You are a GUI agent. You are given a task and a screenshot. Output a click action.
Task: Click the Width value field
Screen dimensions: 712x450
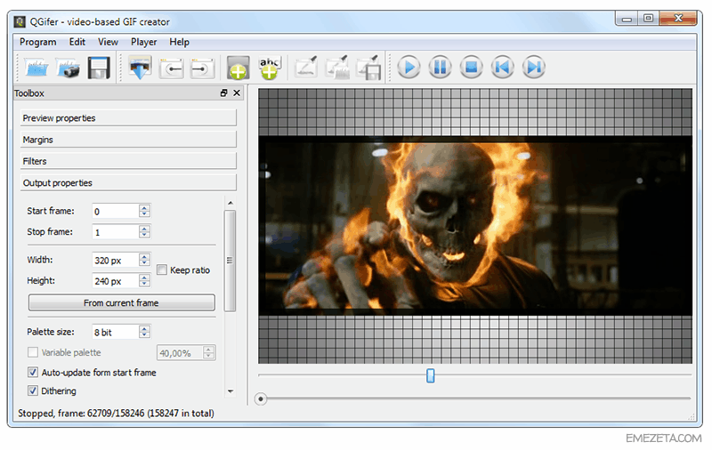[x=116, y=260]
